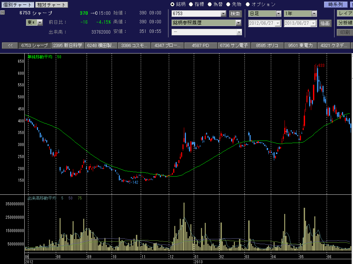
Task: Open the empty dropdown below 銘柄参照履歴
Action: pyautogui.click(x=239, y=32)
